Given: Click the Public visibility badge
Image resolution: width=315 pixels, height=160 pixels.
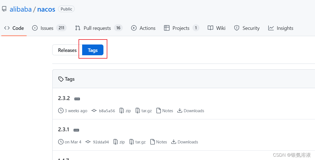Looking at the screenshot, I should point(66,9).
